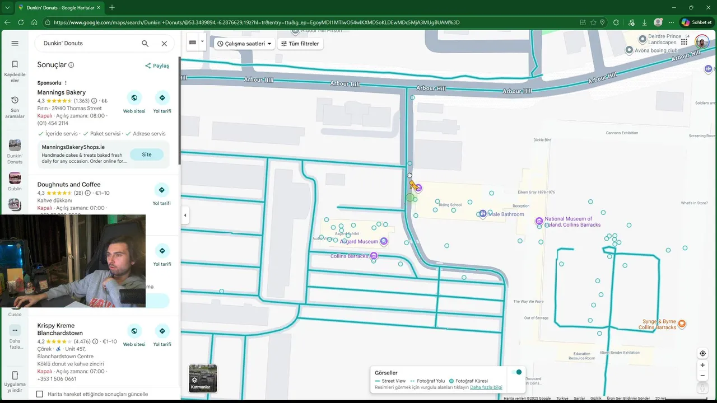Share results with the Paylaş button

tap(157, 65)
